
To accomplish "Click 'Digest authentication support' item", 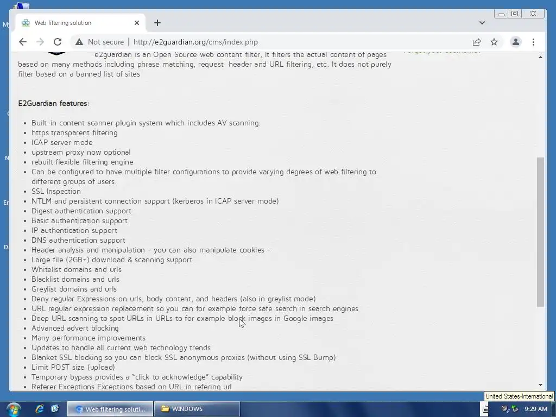I will (81, 211).
